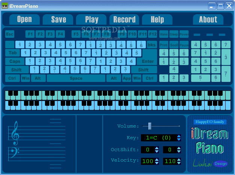Increase the Velocity 100 value
Screen dimensions: 235x175
(157, 160)
